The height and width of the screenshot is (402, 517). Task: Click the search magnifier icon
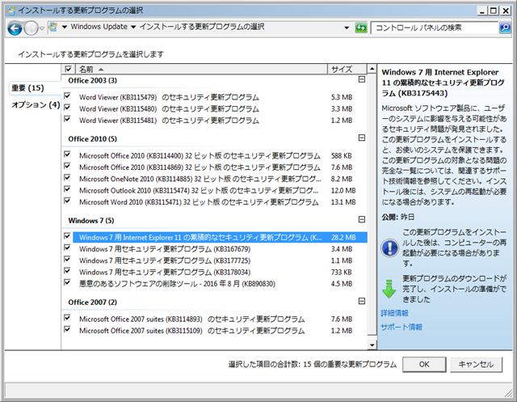point(505,28)
